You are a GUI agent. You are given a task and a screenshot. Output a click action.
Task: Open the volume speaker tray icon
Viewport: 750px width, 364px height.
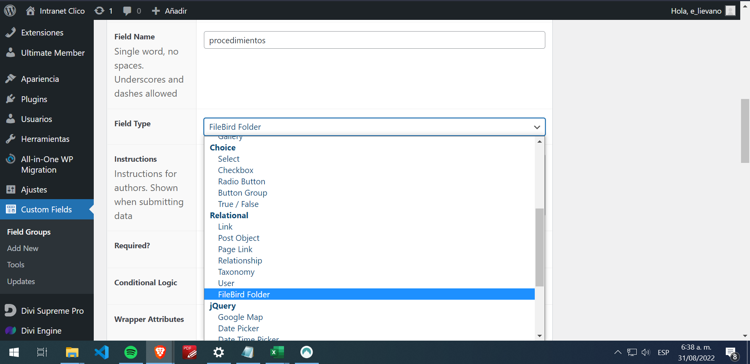pos(646,352)
